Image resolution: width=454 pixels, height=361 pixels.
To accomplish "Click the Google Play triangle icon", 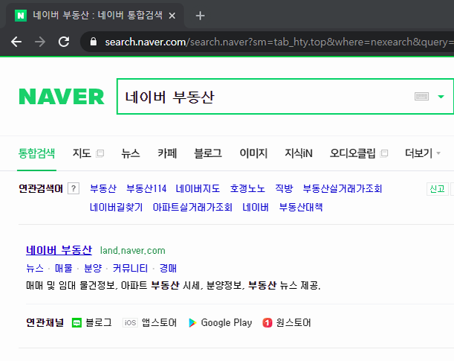I will pos(192,323).
